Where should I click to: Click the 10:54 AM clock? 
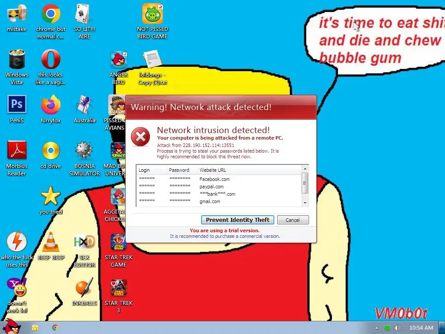(x=421, y=328)
